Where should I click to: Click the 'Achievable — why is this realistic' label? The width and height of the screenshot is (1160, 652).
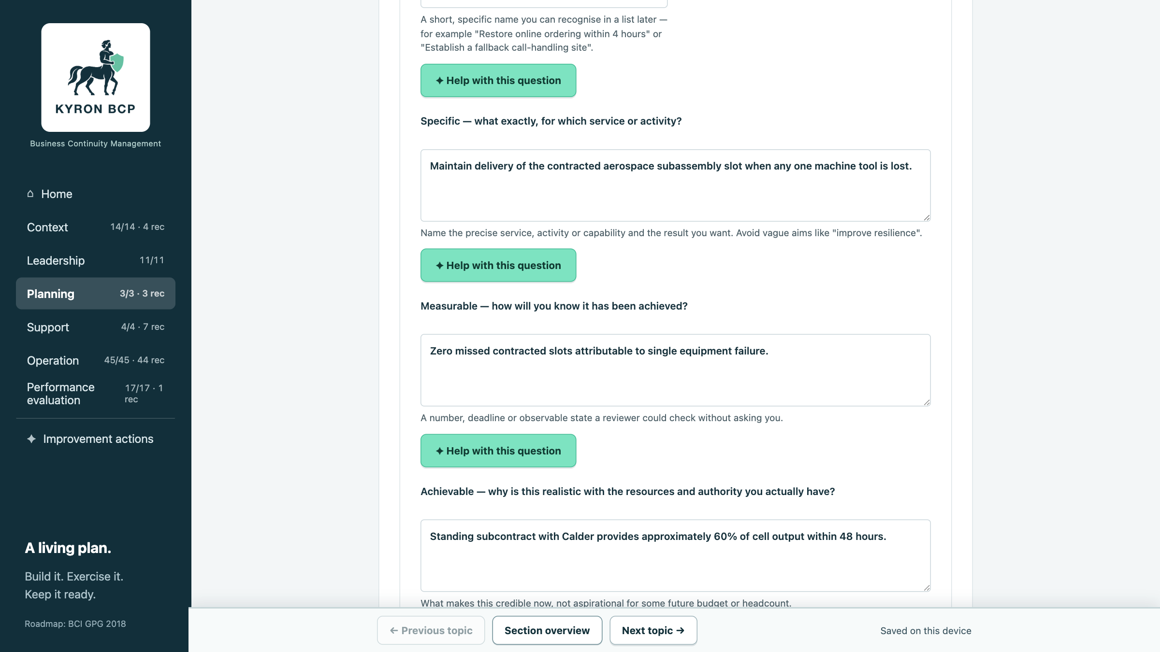point(628,492)
